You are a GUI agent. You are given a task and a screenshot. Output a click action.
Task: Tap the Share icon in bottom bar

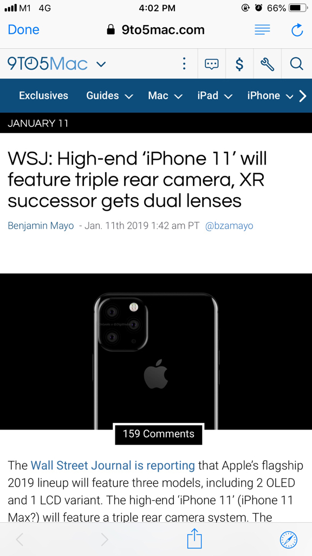coord(194,539)
